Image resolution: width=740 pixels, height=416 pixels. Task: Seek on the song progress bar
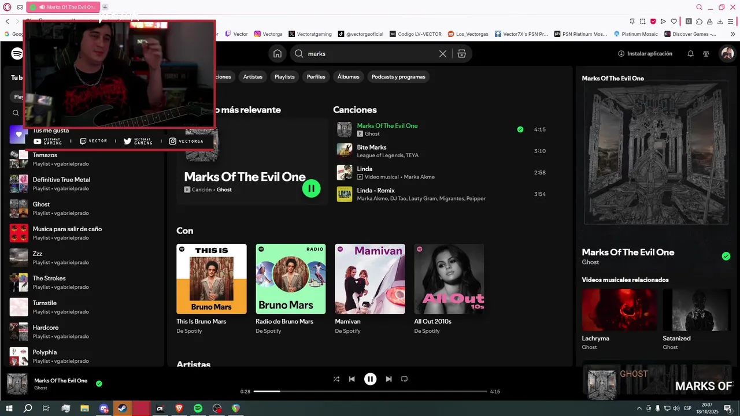pos(370,391)
